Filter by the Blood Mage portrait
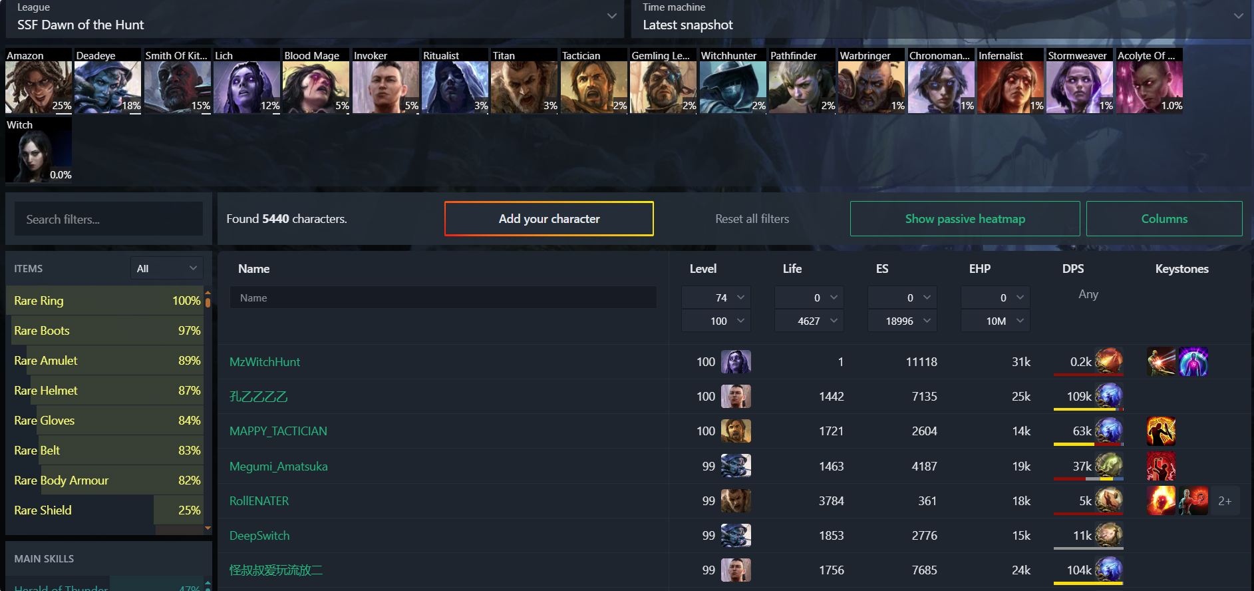The image size is (1254, 591). pos(316,81)
